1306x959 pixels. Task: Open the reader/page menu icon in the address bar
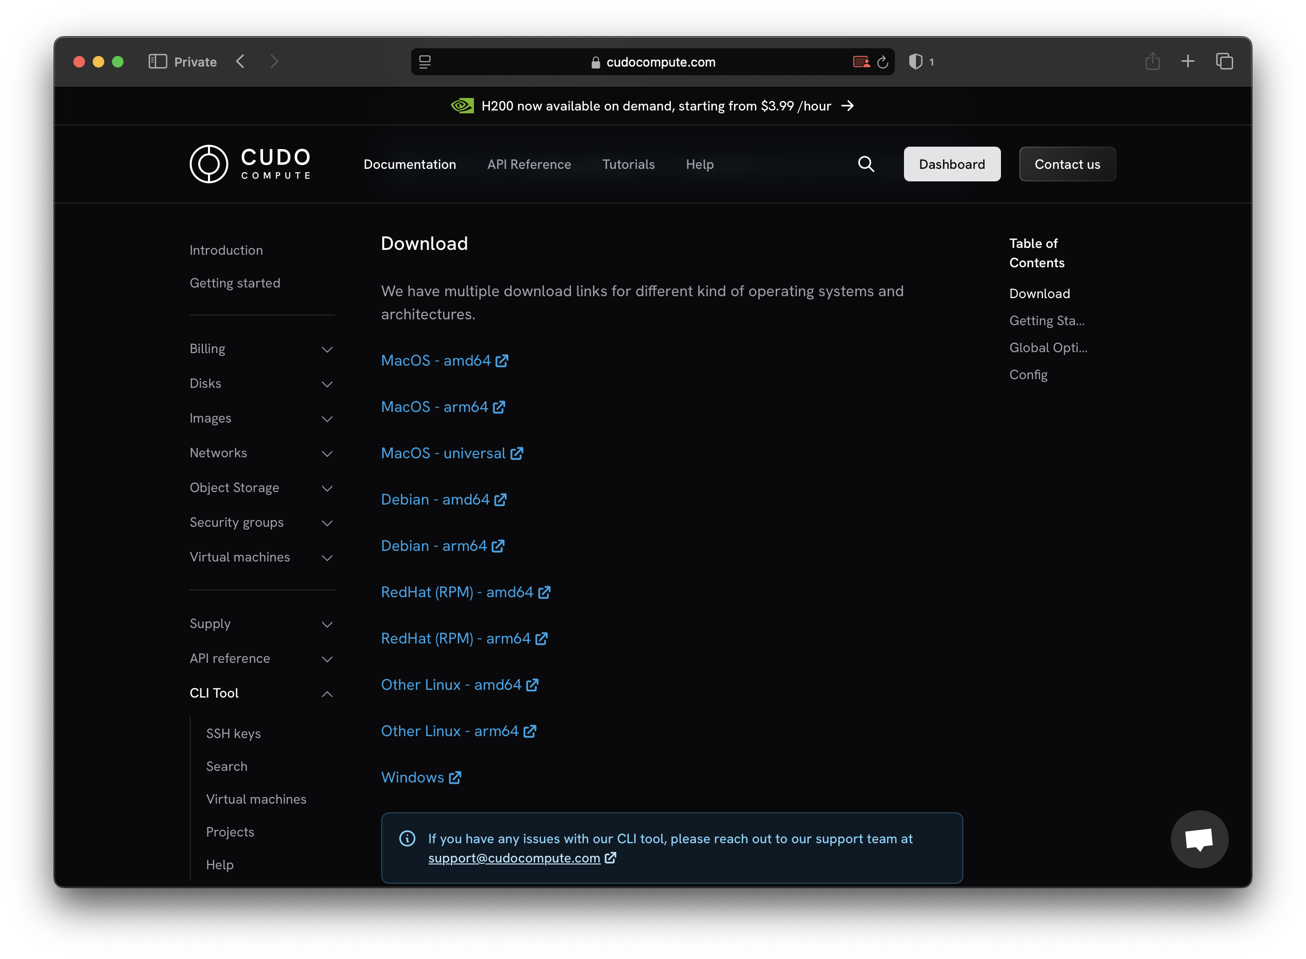point(425,62)
